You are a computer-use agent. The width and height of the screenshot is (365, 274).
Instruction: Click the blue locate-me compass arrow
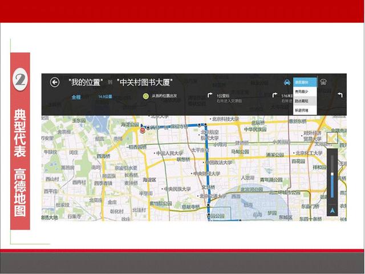(x=332, y=211)
